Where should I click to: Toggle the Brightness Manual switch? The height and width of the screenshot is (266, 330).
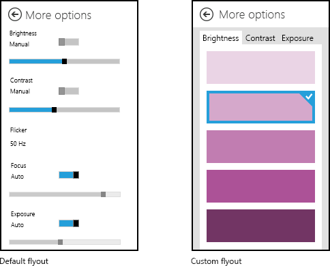point(69,42)
